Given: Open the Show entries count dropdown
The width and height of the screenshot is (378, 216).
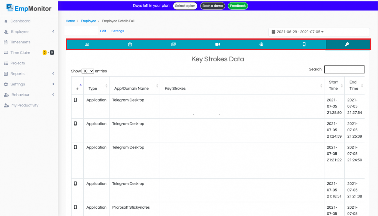Looking at the screenshot, I should coord(87,71).
